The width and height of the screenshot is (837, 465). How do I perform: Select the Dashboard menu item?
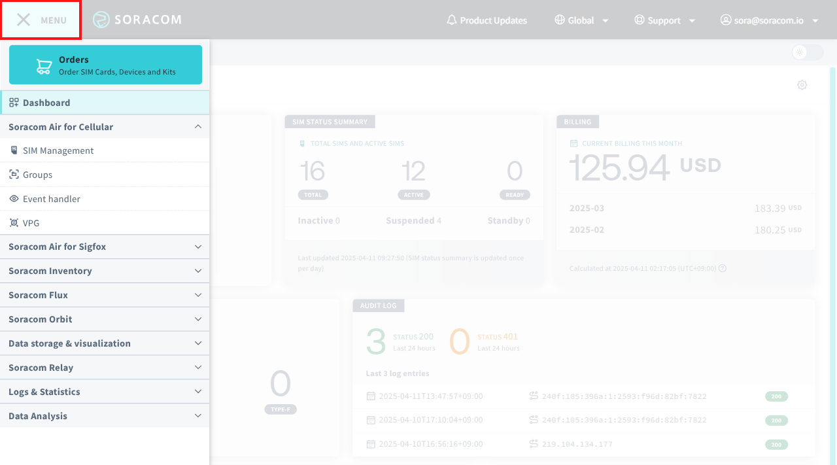[x=46, y=103]
